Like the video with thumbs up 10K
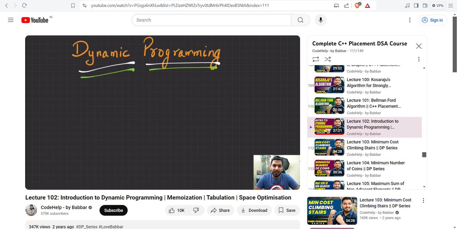This screenshot has width=457, height=229. [177, 210]
